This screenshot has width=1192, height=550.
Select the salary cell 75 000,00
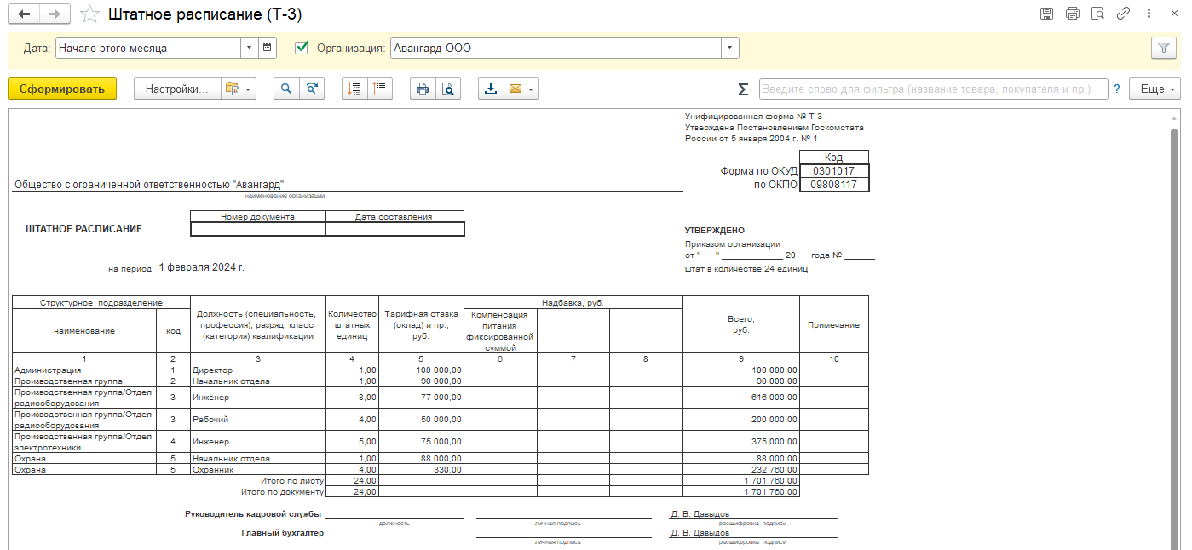pos(423,442)
